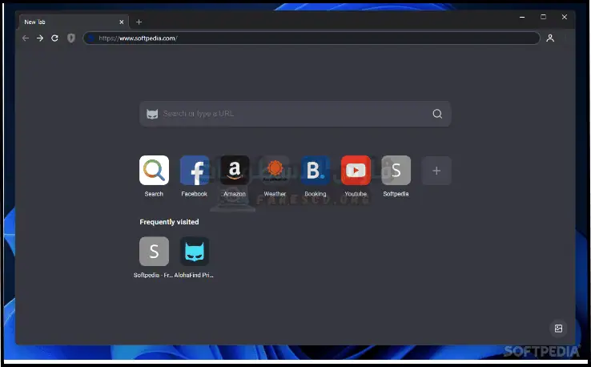Viewport: 591px width, 367px height.
Task: Click the back navigation arrow
Action: [26, 38]
